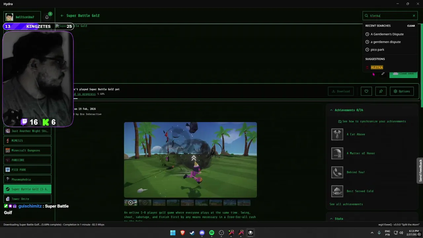Screen dimensions: 423x238
Task: Open Discord from the taskbar
Action: [x=202, y=233]
